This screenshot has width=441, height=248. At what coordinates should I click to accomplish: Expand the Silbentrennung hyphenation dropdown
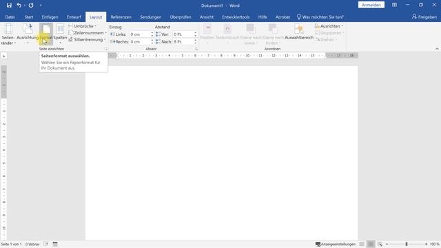click(x=88, y=40)
